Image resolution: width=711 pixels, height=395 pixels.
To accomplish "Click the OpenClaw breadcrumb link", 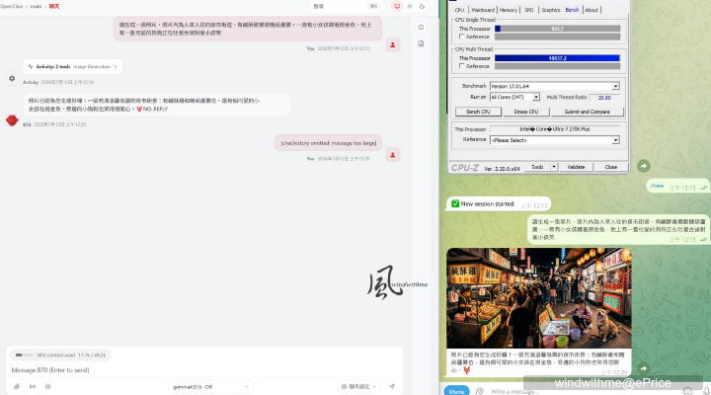I will [12, 6].
